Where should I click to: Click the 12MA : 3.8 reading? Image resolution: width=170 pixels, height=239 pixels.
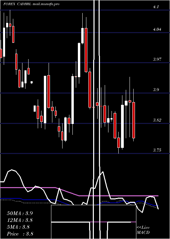[20, 220]
